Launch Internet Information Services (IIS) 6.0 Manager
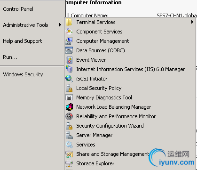This screenshot has width=197, height=170. 130,69
